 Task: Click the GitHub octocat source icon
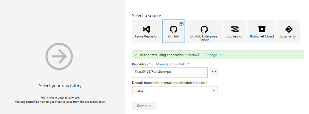click(x=174, y=28)
